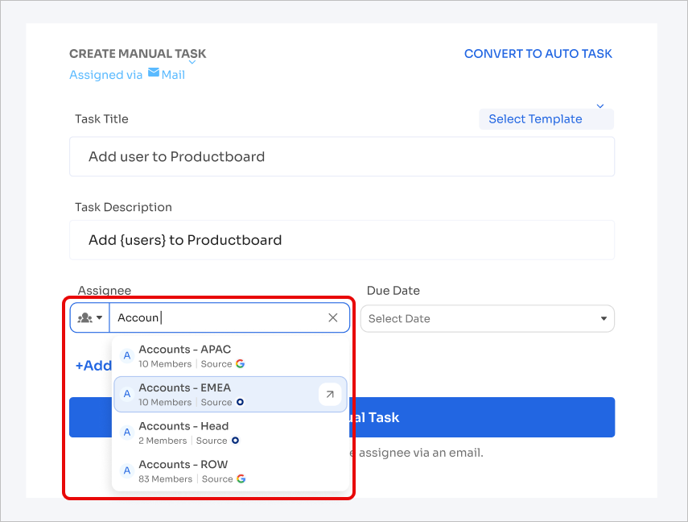Open Accounts - EMEA via arrow icon
This screenshot has height=522, width=688.
click(x=330, y=395)
